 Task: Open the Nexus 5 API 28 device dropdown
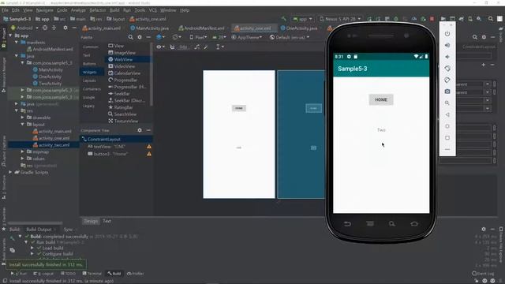[x=340, y=19]
